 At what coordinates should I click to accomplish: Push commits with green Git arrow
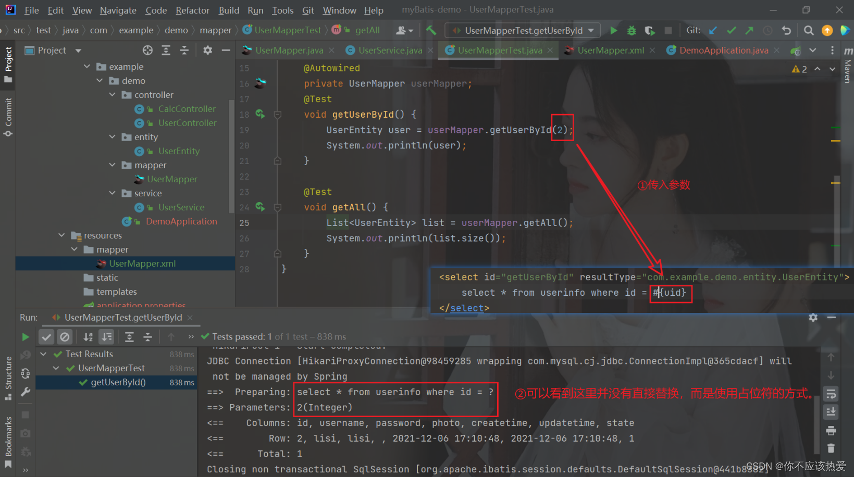[x=749, y=30]
